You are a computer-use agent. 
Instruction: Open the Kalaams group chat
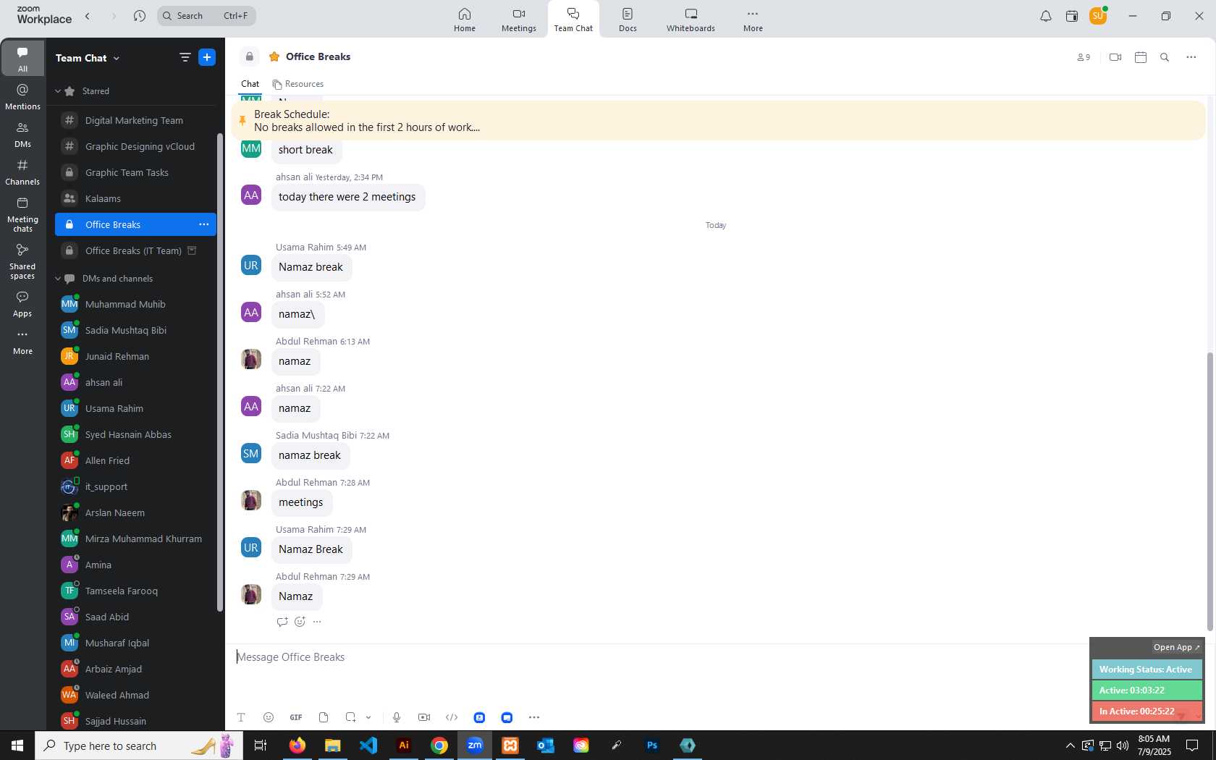[x=135, y=198]
